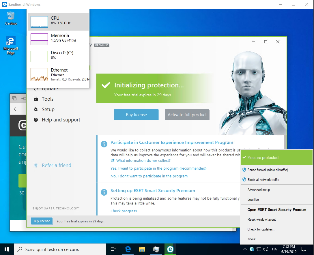Open Microsoft Edge from the taskbar
Viewport: 314px width, 255px height.
coord(128,249)
